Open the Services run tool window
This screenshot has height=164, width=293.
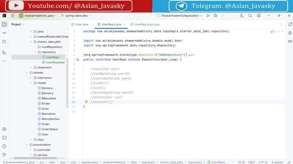[4, 129]
